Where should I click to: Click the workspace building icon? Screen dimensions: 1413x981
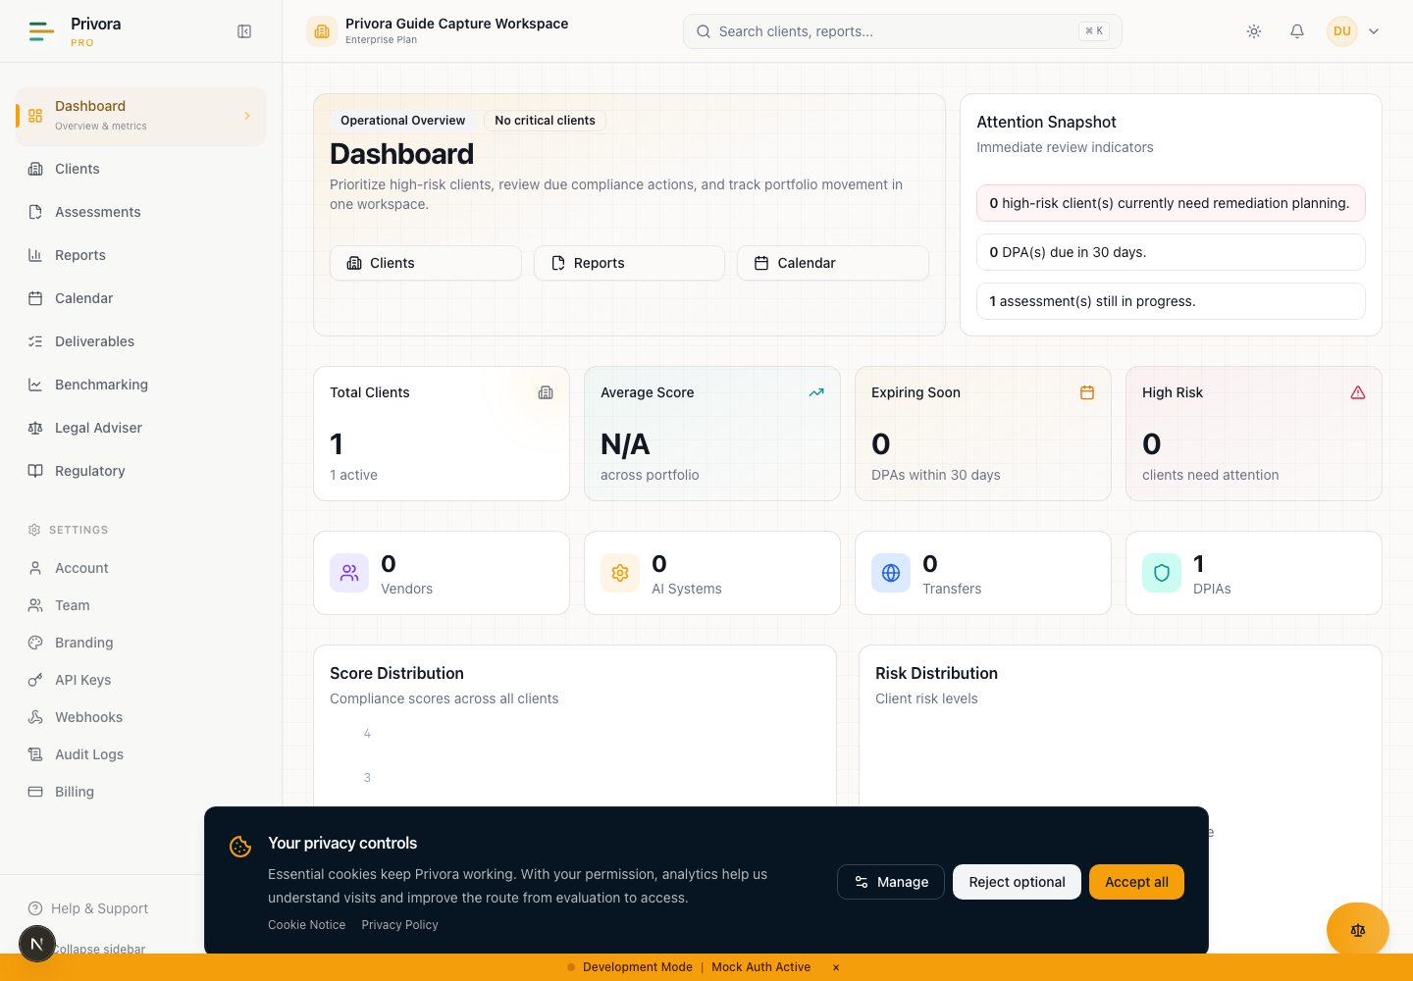click(321, 31)
